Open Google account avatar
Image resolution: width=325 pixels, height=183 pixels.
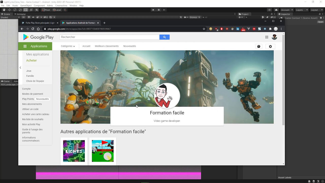[274, 37]
